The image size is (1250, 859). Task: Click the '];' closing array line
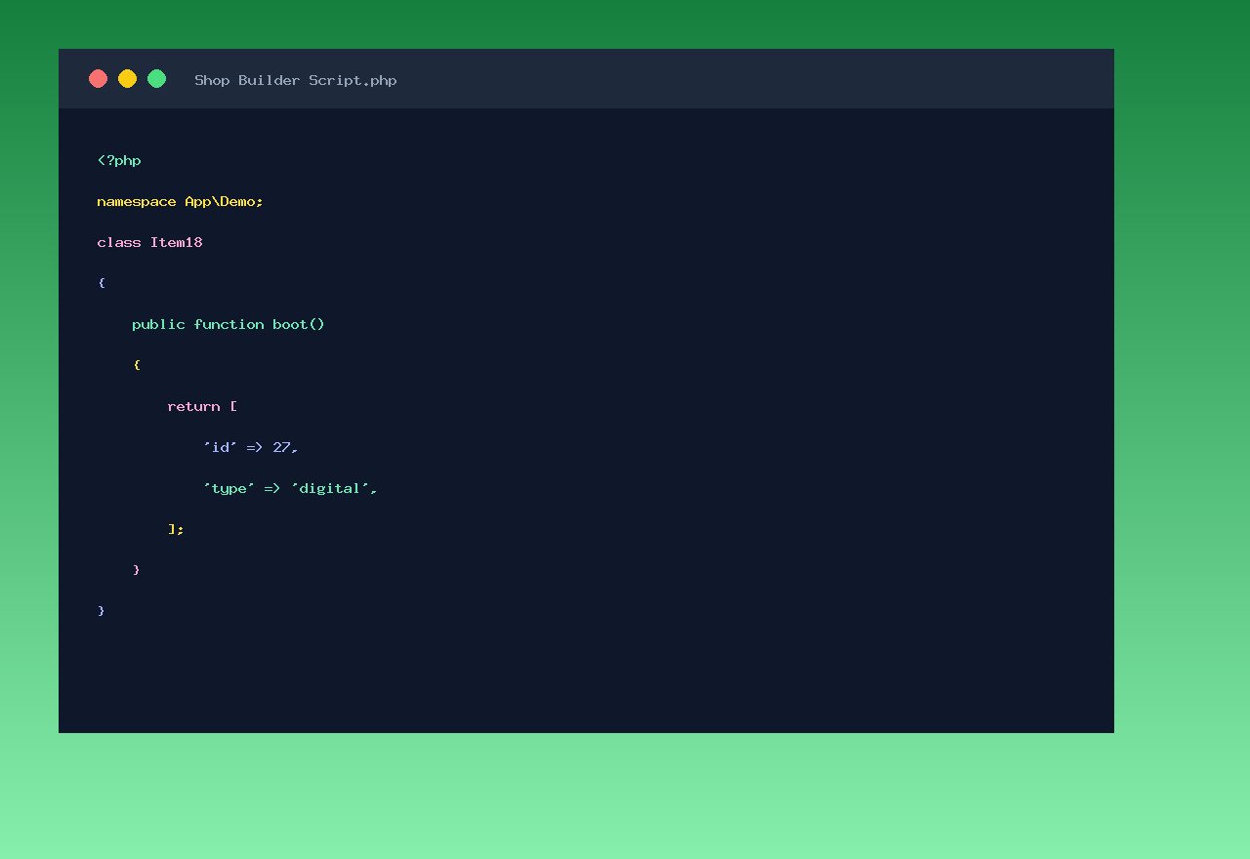(176, 529)
